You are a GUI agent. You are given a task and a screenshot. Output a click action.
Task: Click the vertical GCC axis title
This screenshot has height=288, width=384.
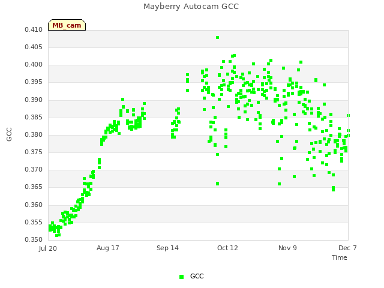pyautogui.click(x=9, y=134)
